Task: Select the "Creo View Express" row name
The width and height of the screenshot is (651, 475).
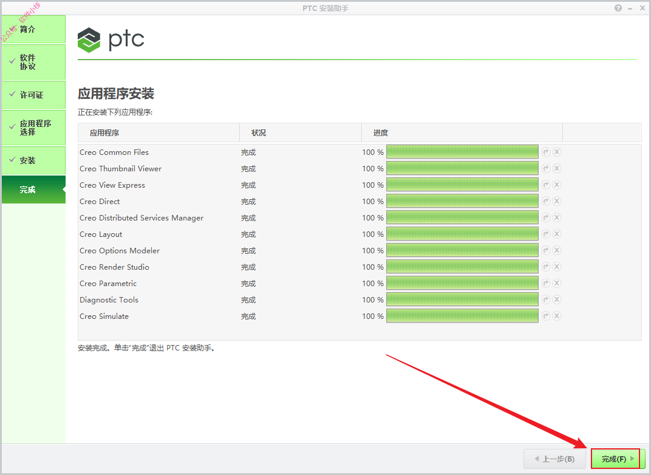Action: pos(112,185)
